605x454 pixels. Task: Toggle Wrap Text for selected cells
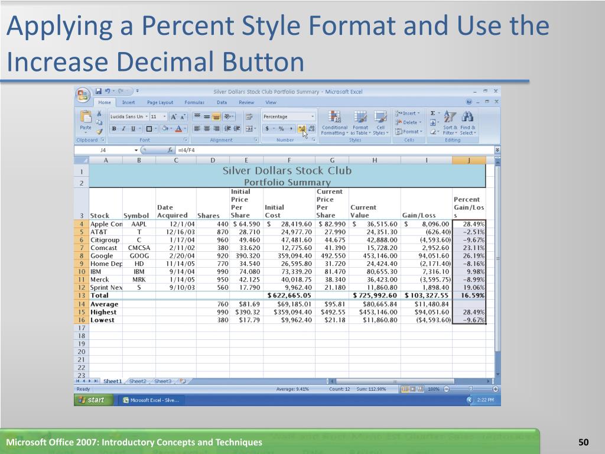(x=249, y=116)
